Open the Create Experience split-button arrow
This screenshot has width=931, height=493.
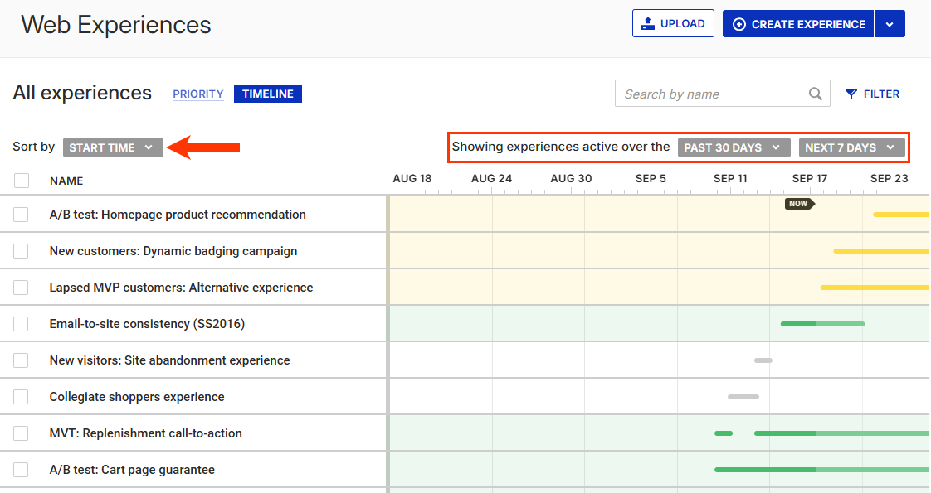tap(890, 25)
